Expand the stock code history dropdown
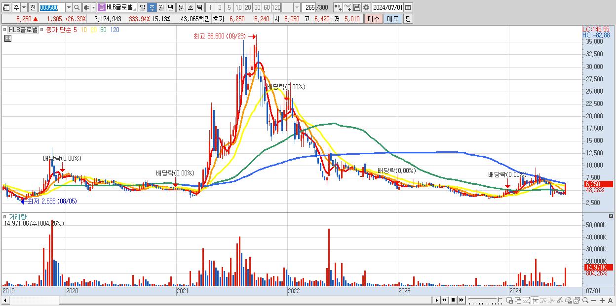616x306 pixels. coord(68,7)
